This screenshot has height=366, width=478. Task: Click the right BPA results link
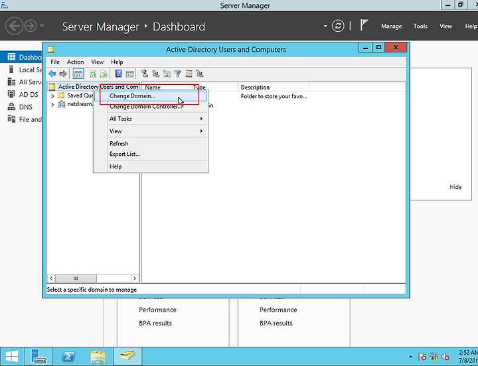(276, 323)
